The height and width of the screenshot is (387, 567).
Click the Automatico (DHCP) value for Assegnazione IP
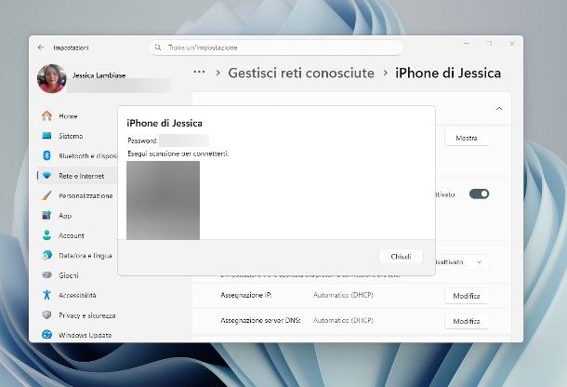pyautogui.click(x=343, y=295)
